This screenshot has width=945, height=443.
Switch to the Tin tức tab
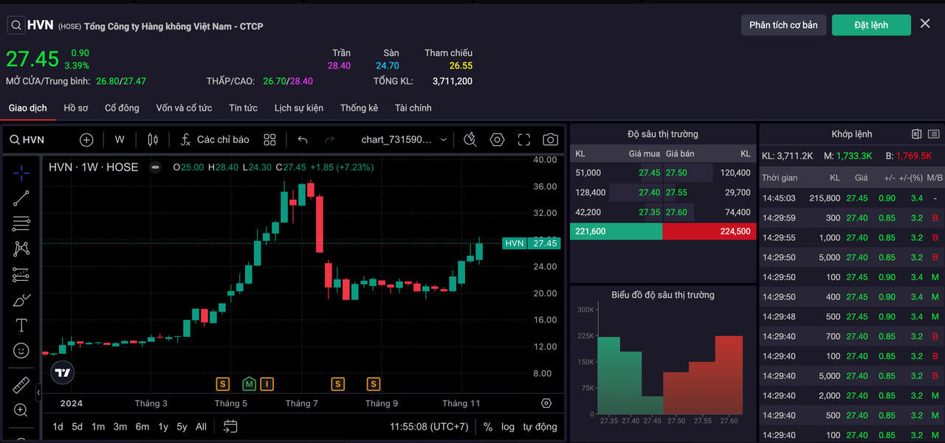point(243,108)
